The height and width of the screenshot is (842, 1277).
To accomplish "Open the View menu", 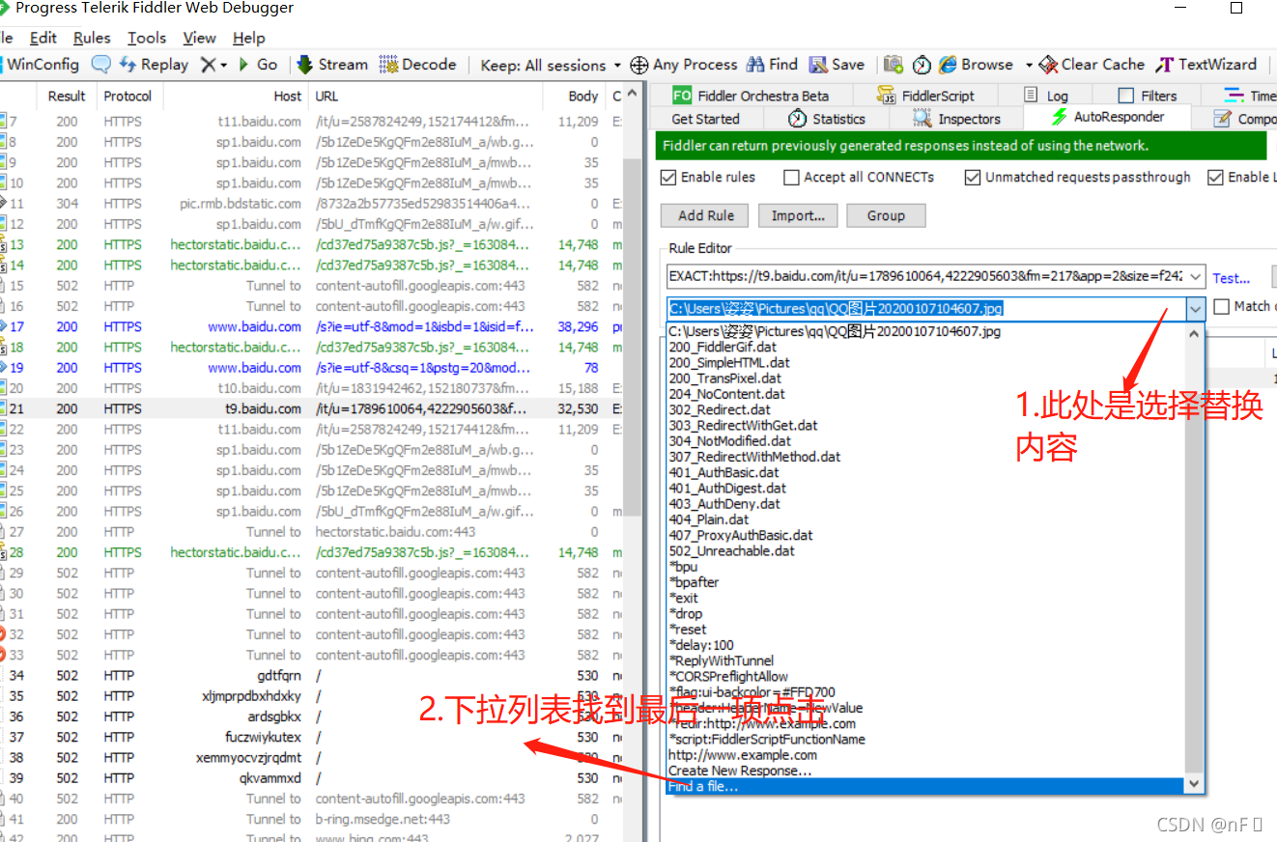I will 199,38.
